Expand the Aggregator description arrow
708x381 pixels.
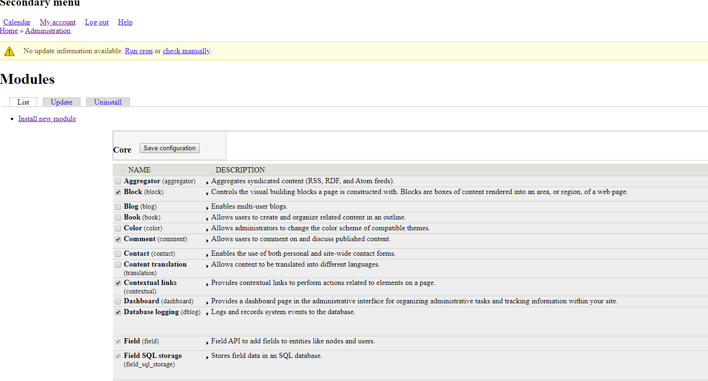pyautogui.click(x=207, y=182)
